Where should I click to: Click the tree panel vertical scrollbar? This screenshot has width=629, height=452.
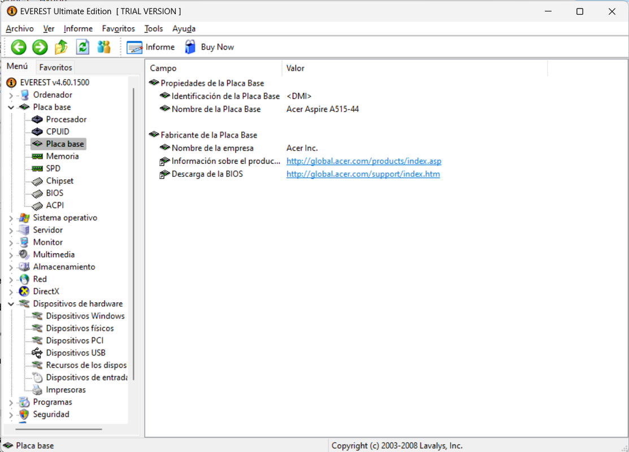(133, 234)
